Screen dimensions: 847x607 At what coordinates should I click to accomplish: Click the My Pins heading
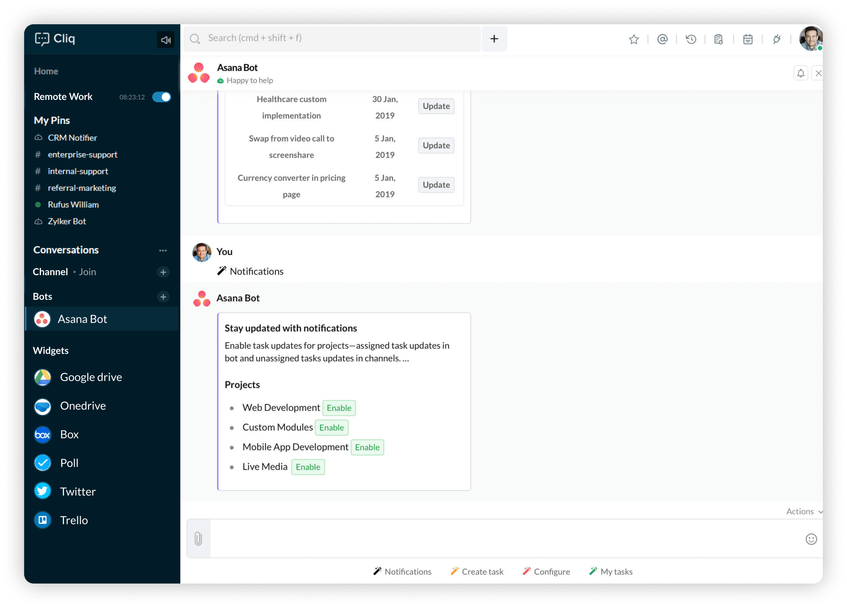pos(52,121)
